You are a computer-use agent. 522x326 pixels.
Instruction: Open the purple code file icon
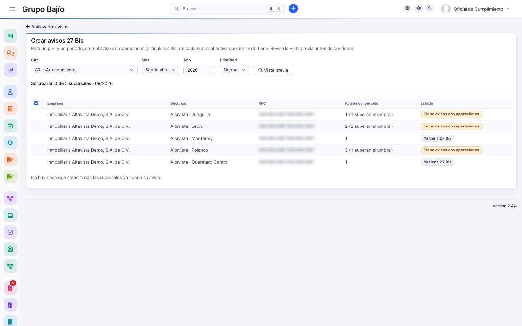(10, 305)
